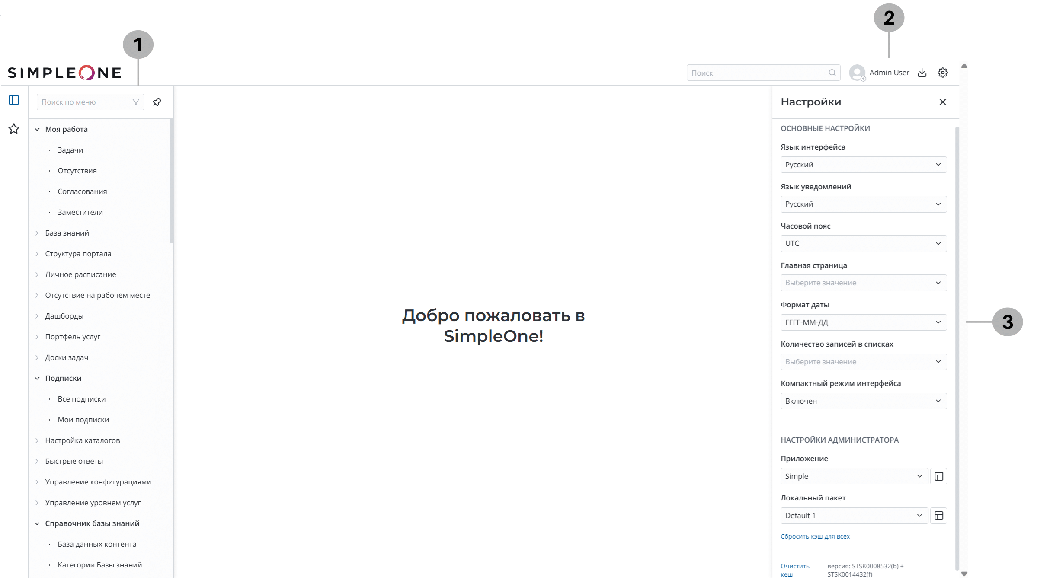Viewport: 1037px width, 580px height.
Task: Open the favorites star in sidebar
Action: click(14, 129)
